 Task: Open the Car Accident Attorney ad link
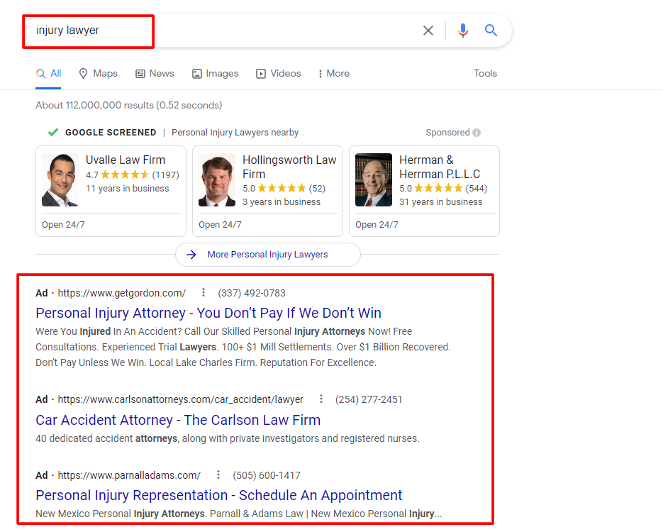click(x=177, y=420)
